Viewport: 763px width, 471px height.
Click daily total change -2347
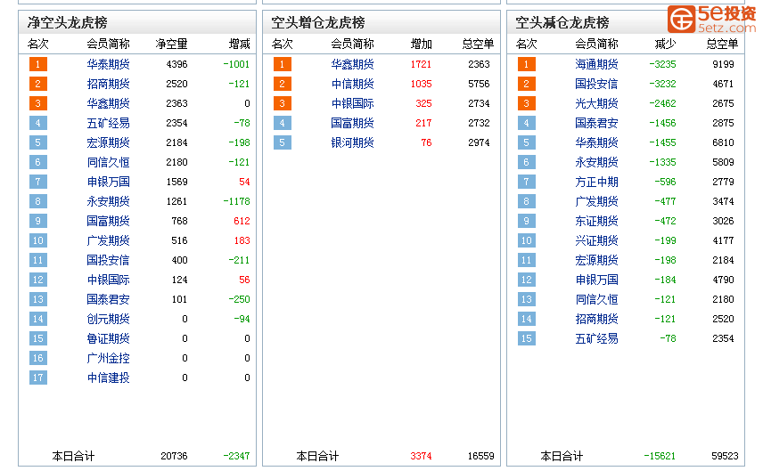(236, 456)
